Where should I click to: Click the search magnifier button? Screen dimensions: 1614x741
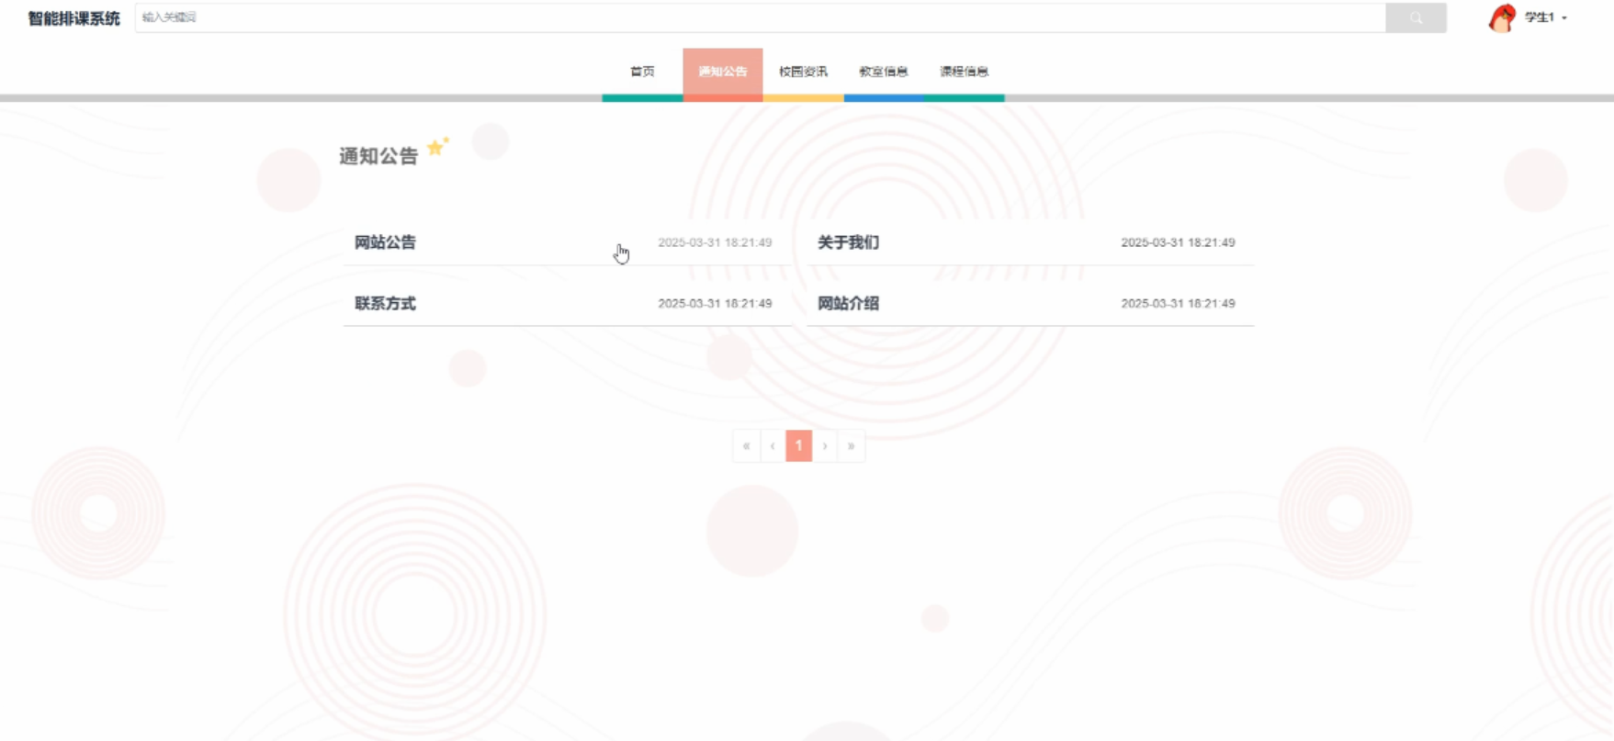1416,17
